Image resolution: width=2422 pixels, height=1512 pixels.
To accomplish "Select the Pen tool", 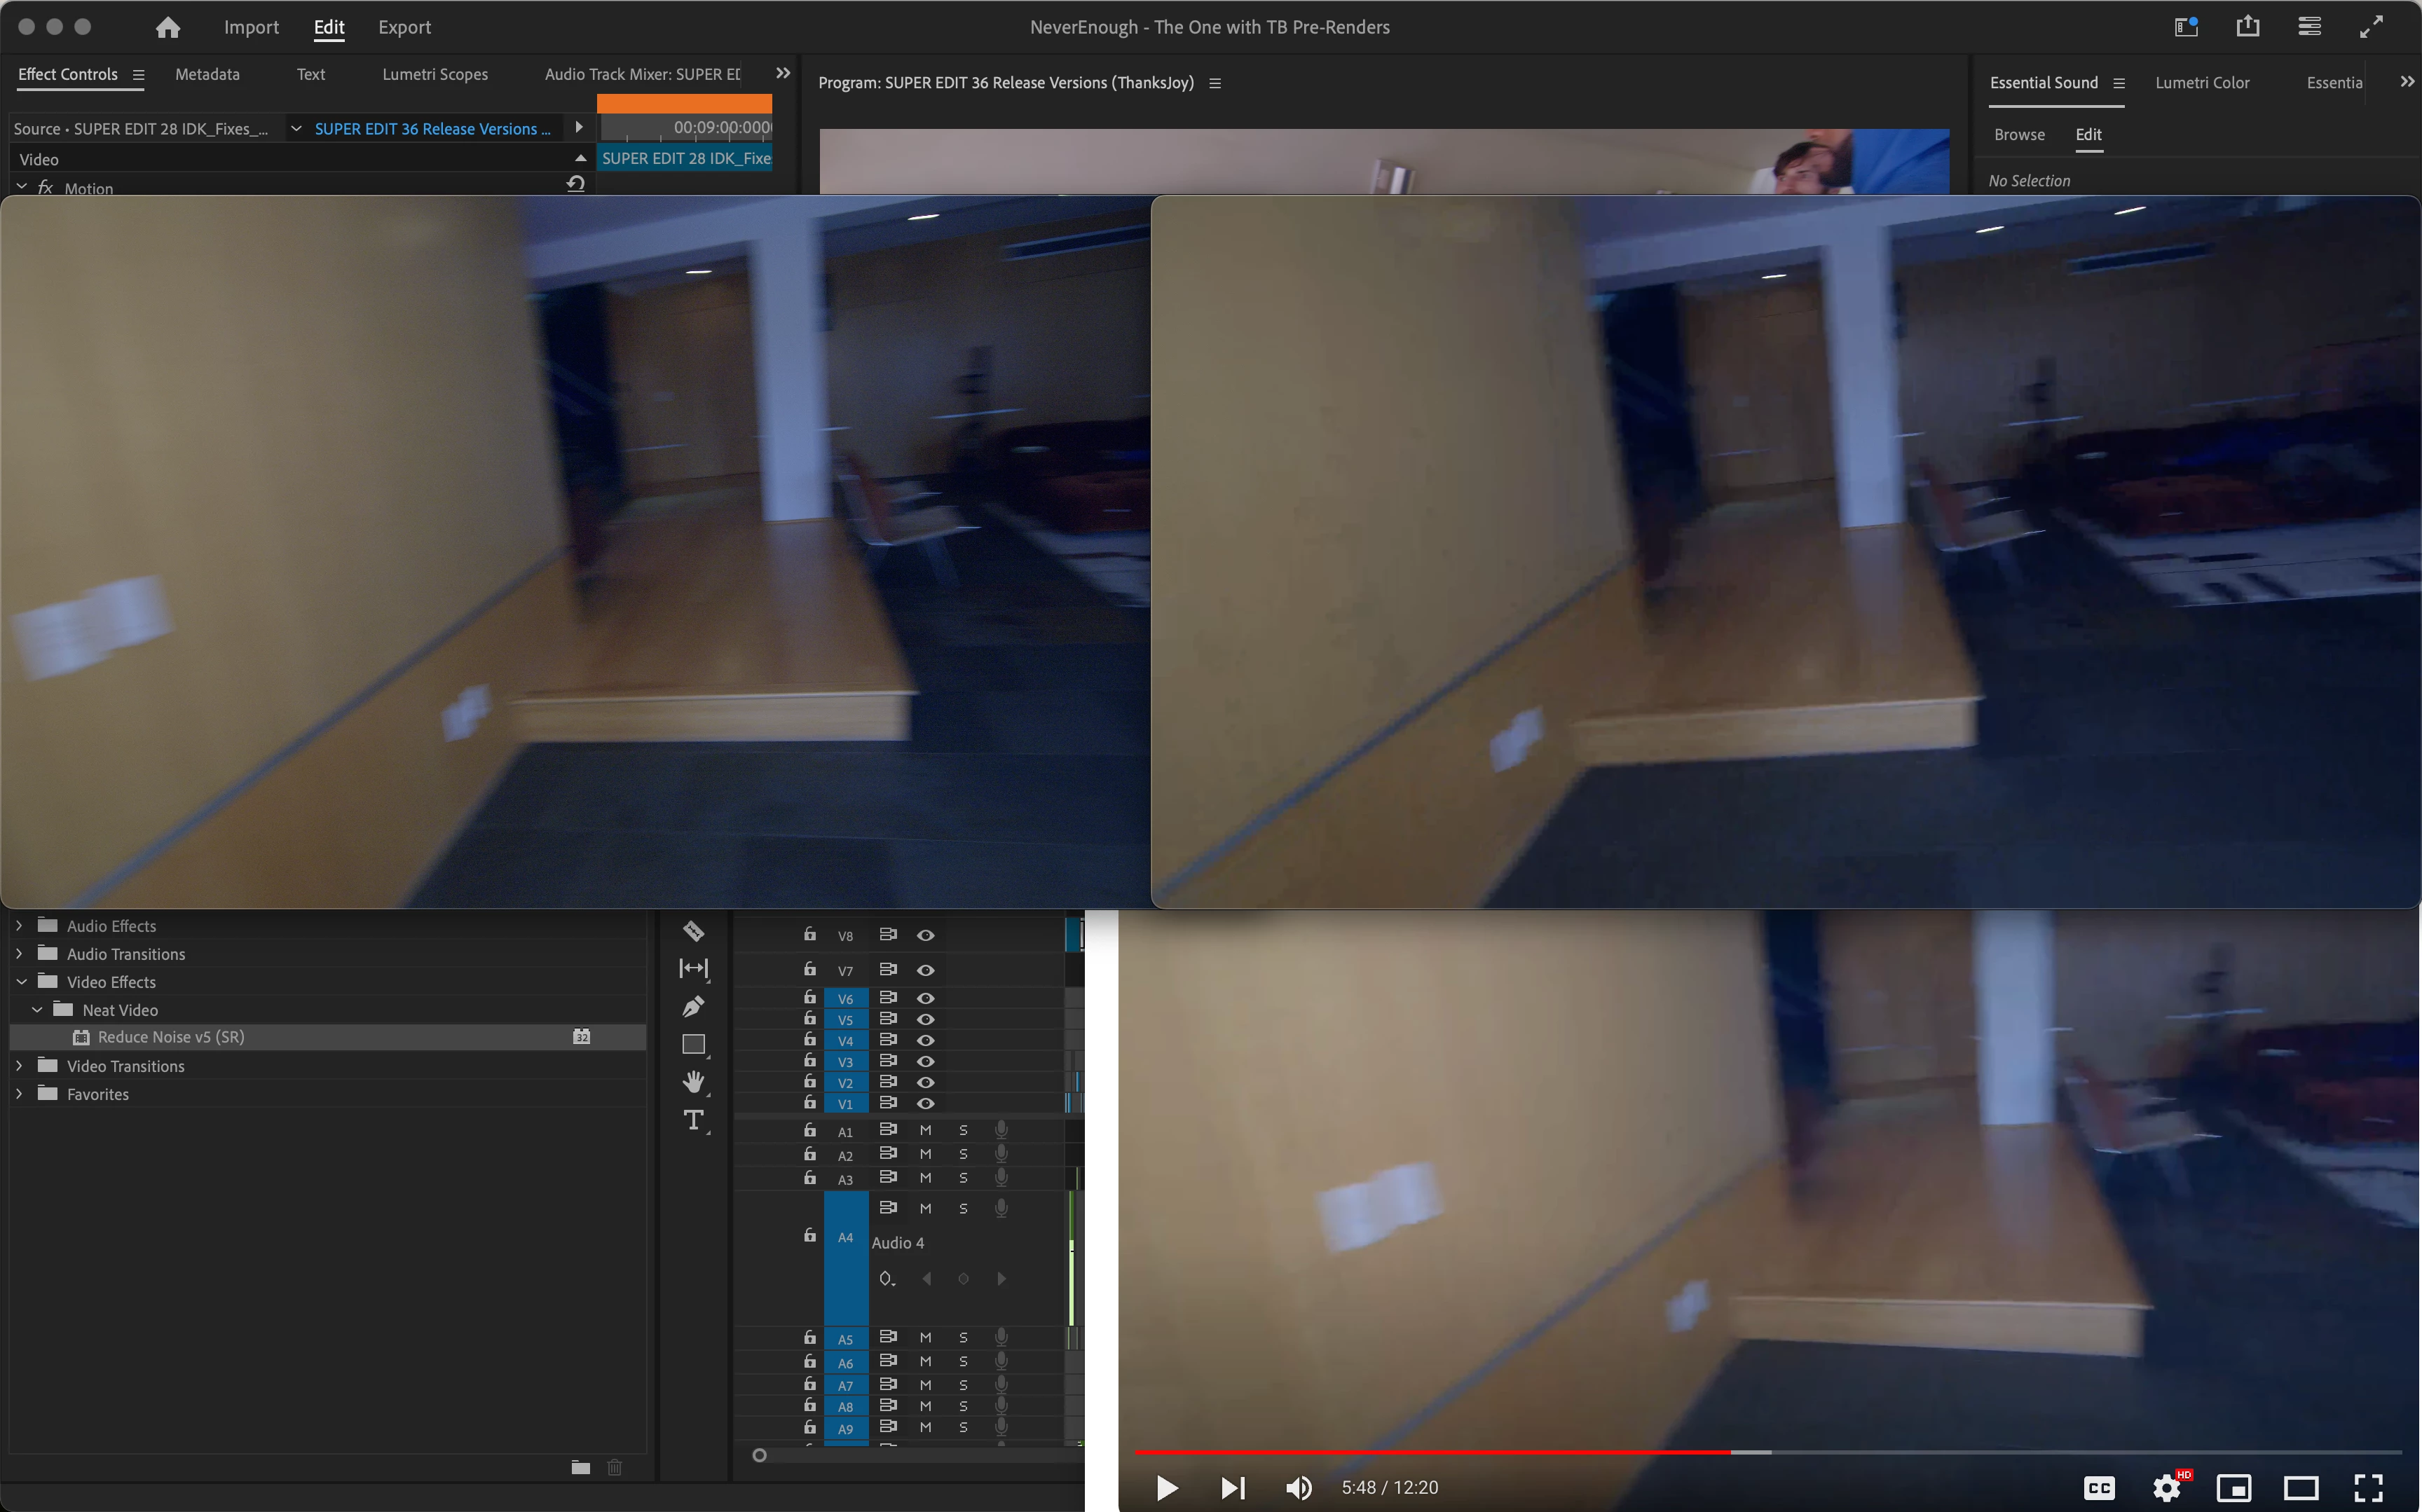I will (693, 1006).
